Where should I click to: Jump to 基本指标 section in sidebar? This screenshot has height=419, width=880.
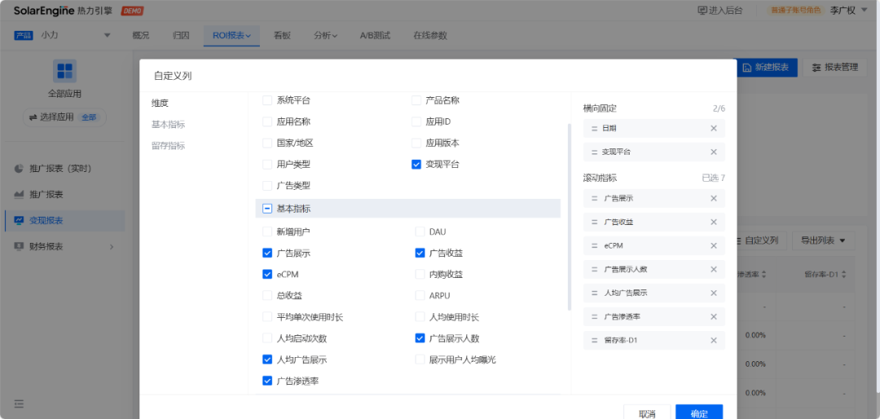[x=168, y=125]
